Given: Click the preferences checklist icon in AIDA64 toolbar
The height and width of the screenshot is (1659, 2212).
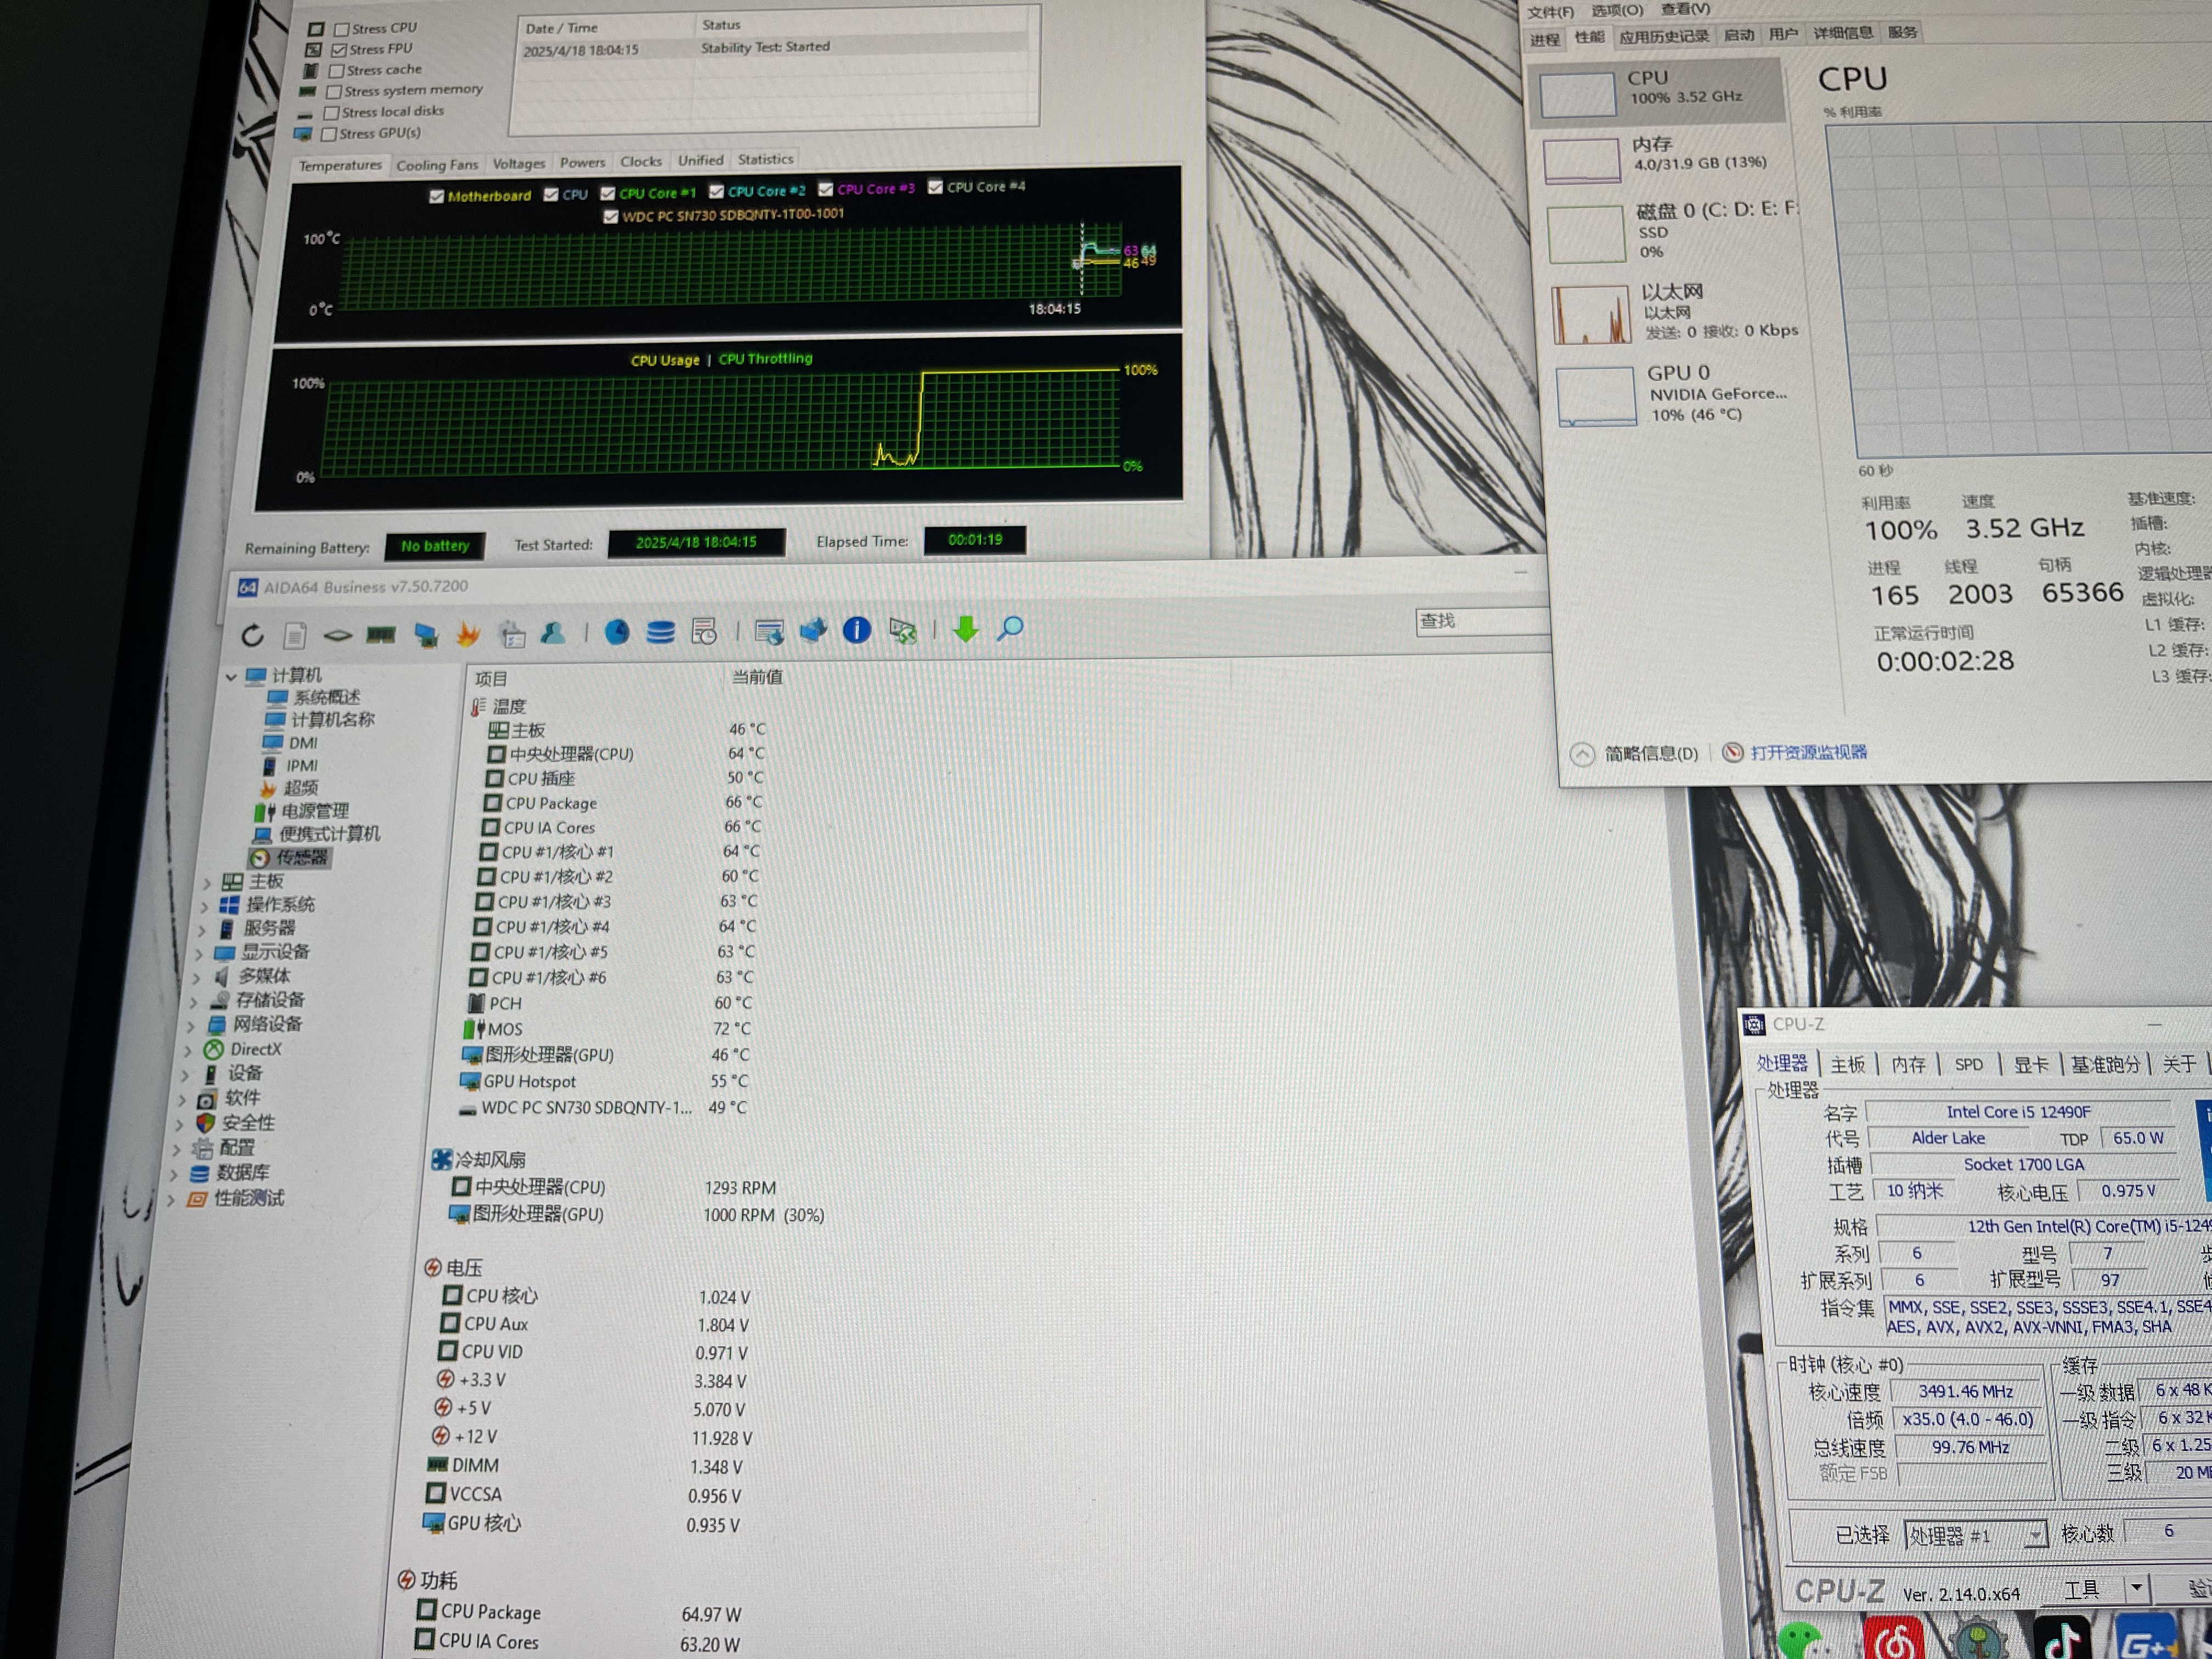Looking at the screenshot, I should pyautogui.click(x=511, y=633).
